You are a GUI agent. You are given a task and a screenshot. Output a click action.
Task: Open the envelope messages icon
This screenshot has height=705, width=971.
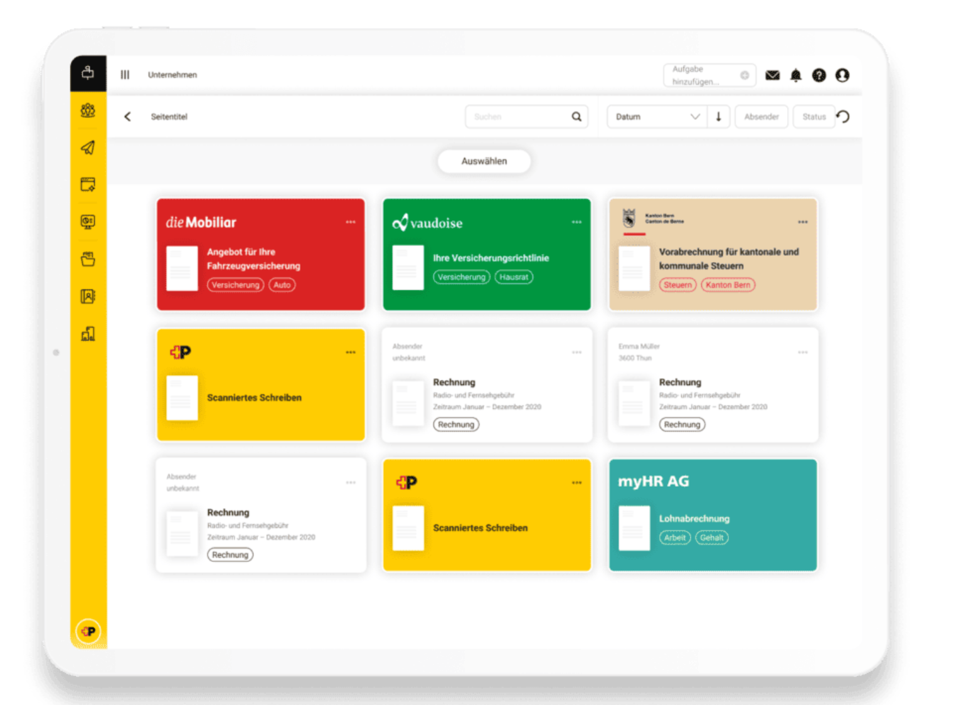[x=773, y=75]
